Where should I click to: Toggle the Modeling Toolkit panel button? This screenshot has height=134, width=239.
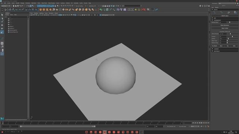[200, 6]
